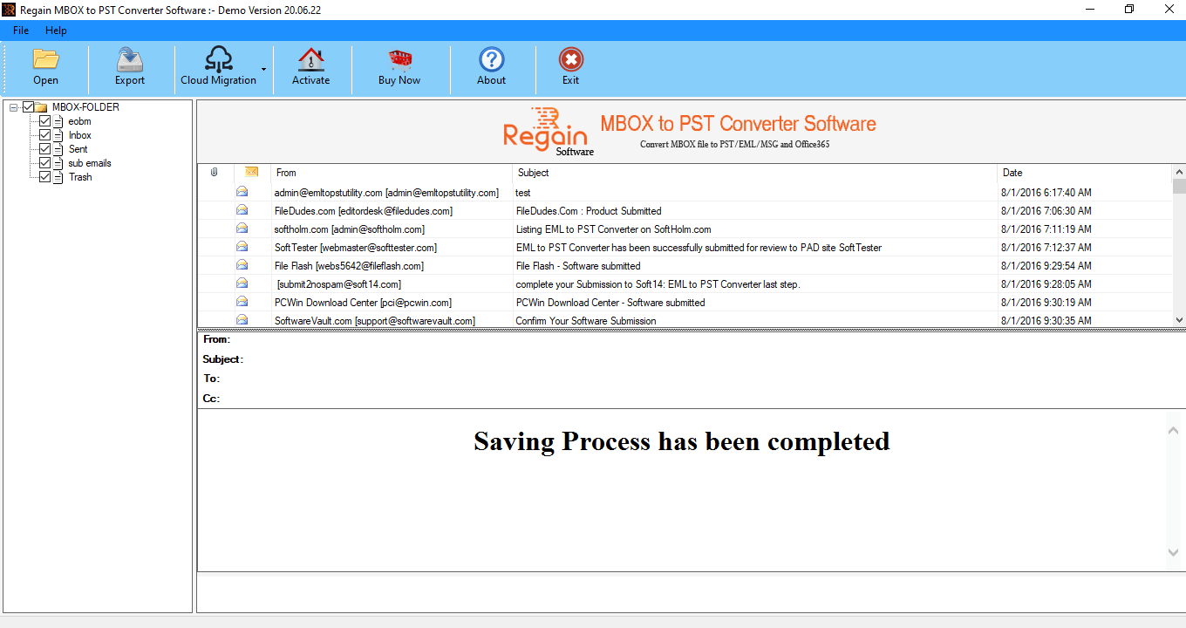Open the File menu

click(20, 30)
